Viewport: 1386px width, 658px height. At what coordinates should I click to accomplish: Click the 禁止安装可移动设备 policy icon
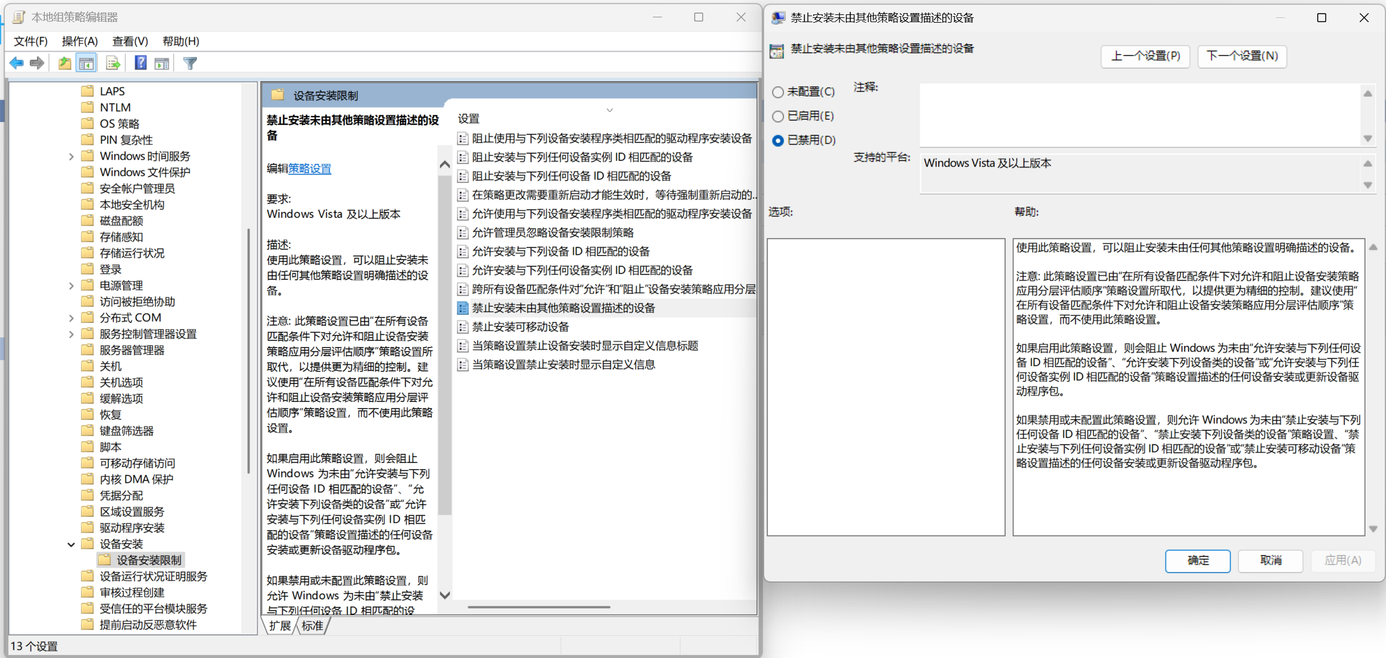coord(462,327)
